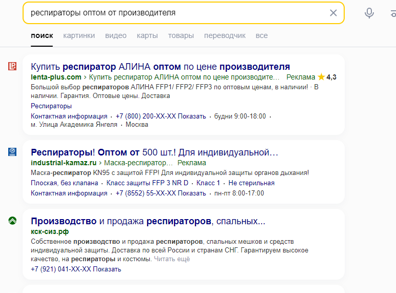Viewport: 396px width, 293px height.
Task: Click the кск-сиз.рф site favicon
Action: pyautogui.click(x=12, y=221)
